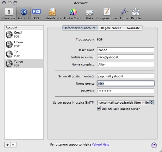Click the Indirizzo e-mail field
This screenshot has height=152, width=162.
pyautogui.click(x=126, y=57)
